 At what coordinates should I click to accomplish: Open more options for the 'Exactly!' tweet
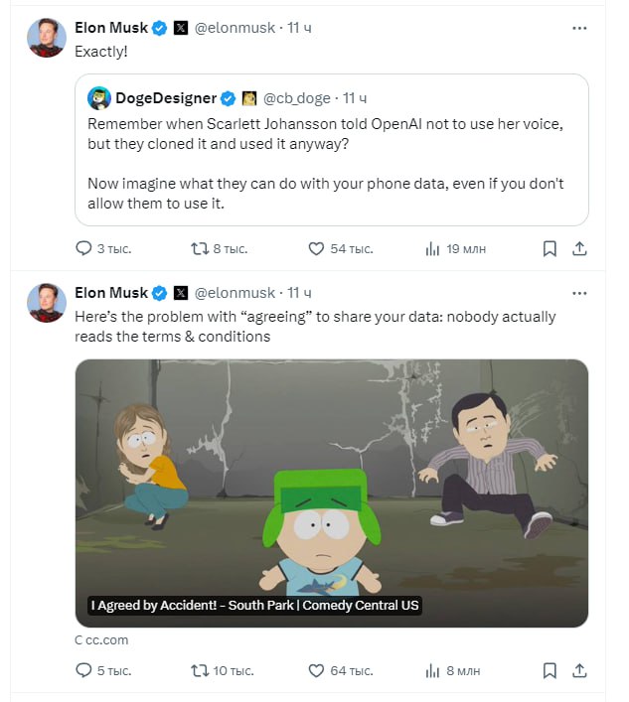tap(580, 28)
